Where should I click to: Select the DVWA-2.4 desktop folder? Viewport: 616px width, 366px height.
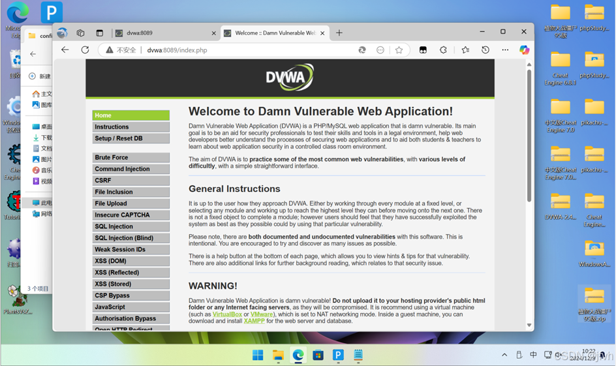click(x=561, y=207)
